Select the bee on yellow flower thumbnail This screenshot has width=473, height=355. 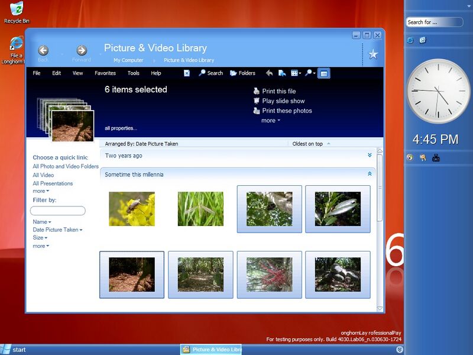click(132, 209)
